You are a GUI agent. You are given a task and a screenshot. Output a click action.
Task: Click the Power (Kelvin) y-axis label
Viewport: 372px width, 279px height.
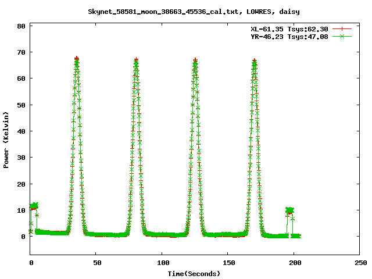(x=6, y=140)
